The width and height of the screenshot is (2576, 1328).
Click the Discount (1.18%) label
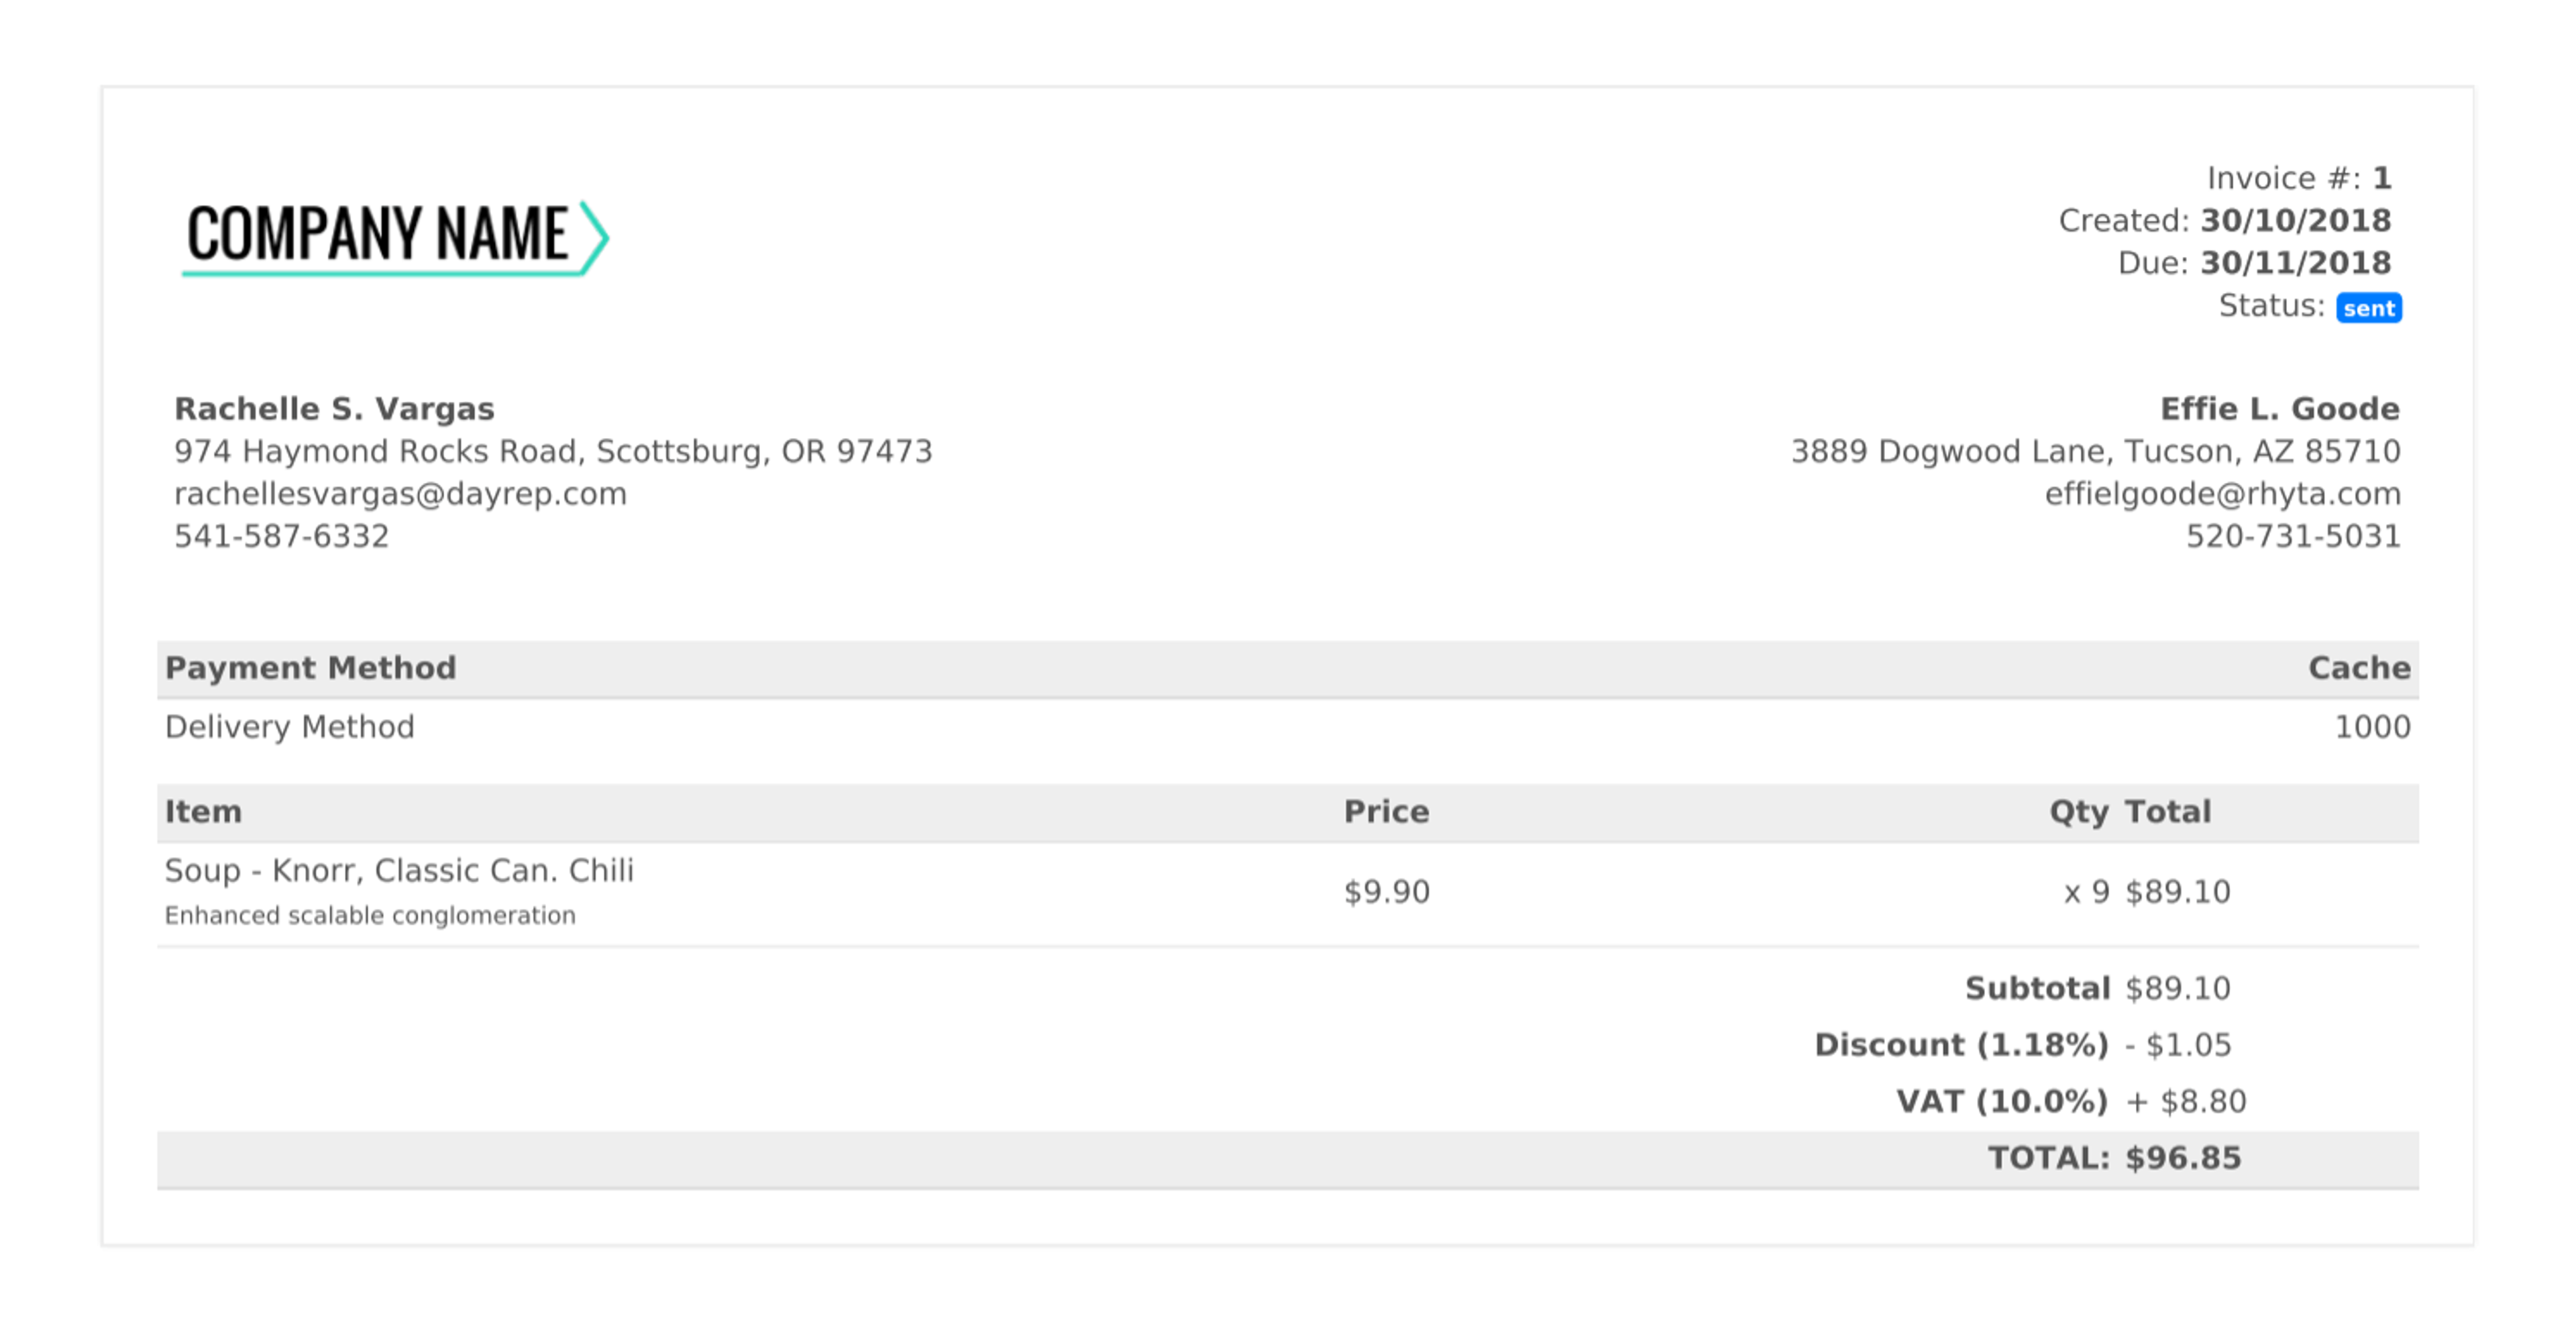coord(1961,1045)
